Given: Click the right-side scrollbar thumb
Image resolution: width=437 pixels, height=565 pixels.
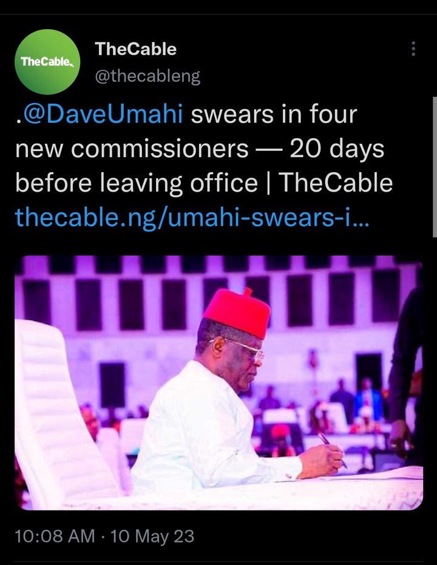Looking at the screenshot, I should (435, 167).
